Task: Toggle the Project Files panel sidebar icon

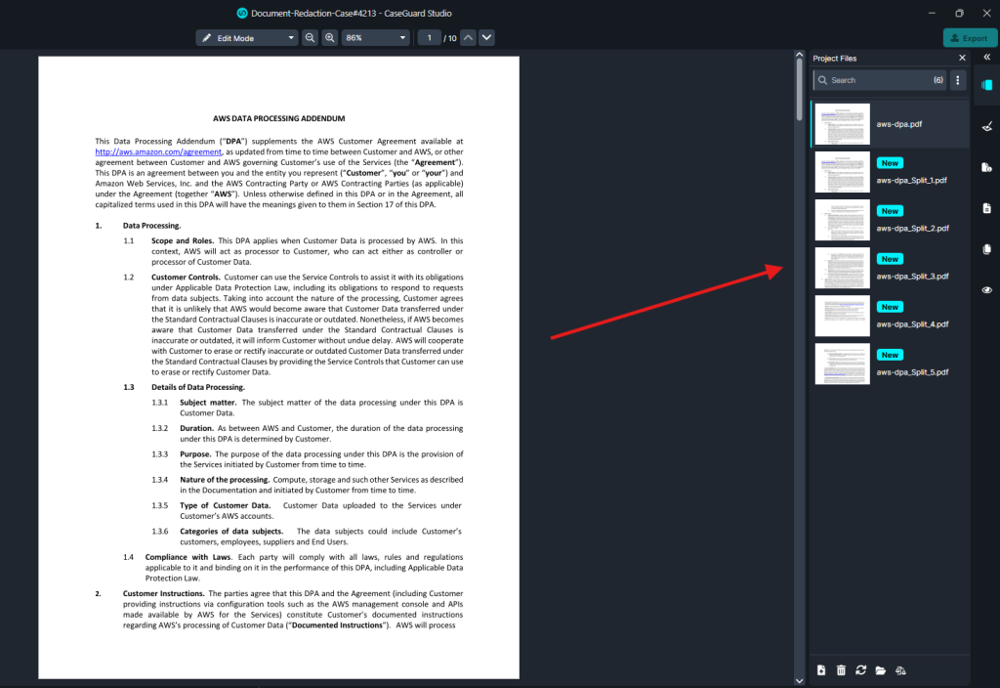Action: click(986, 85)
